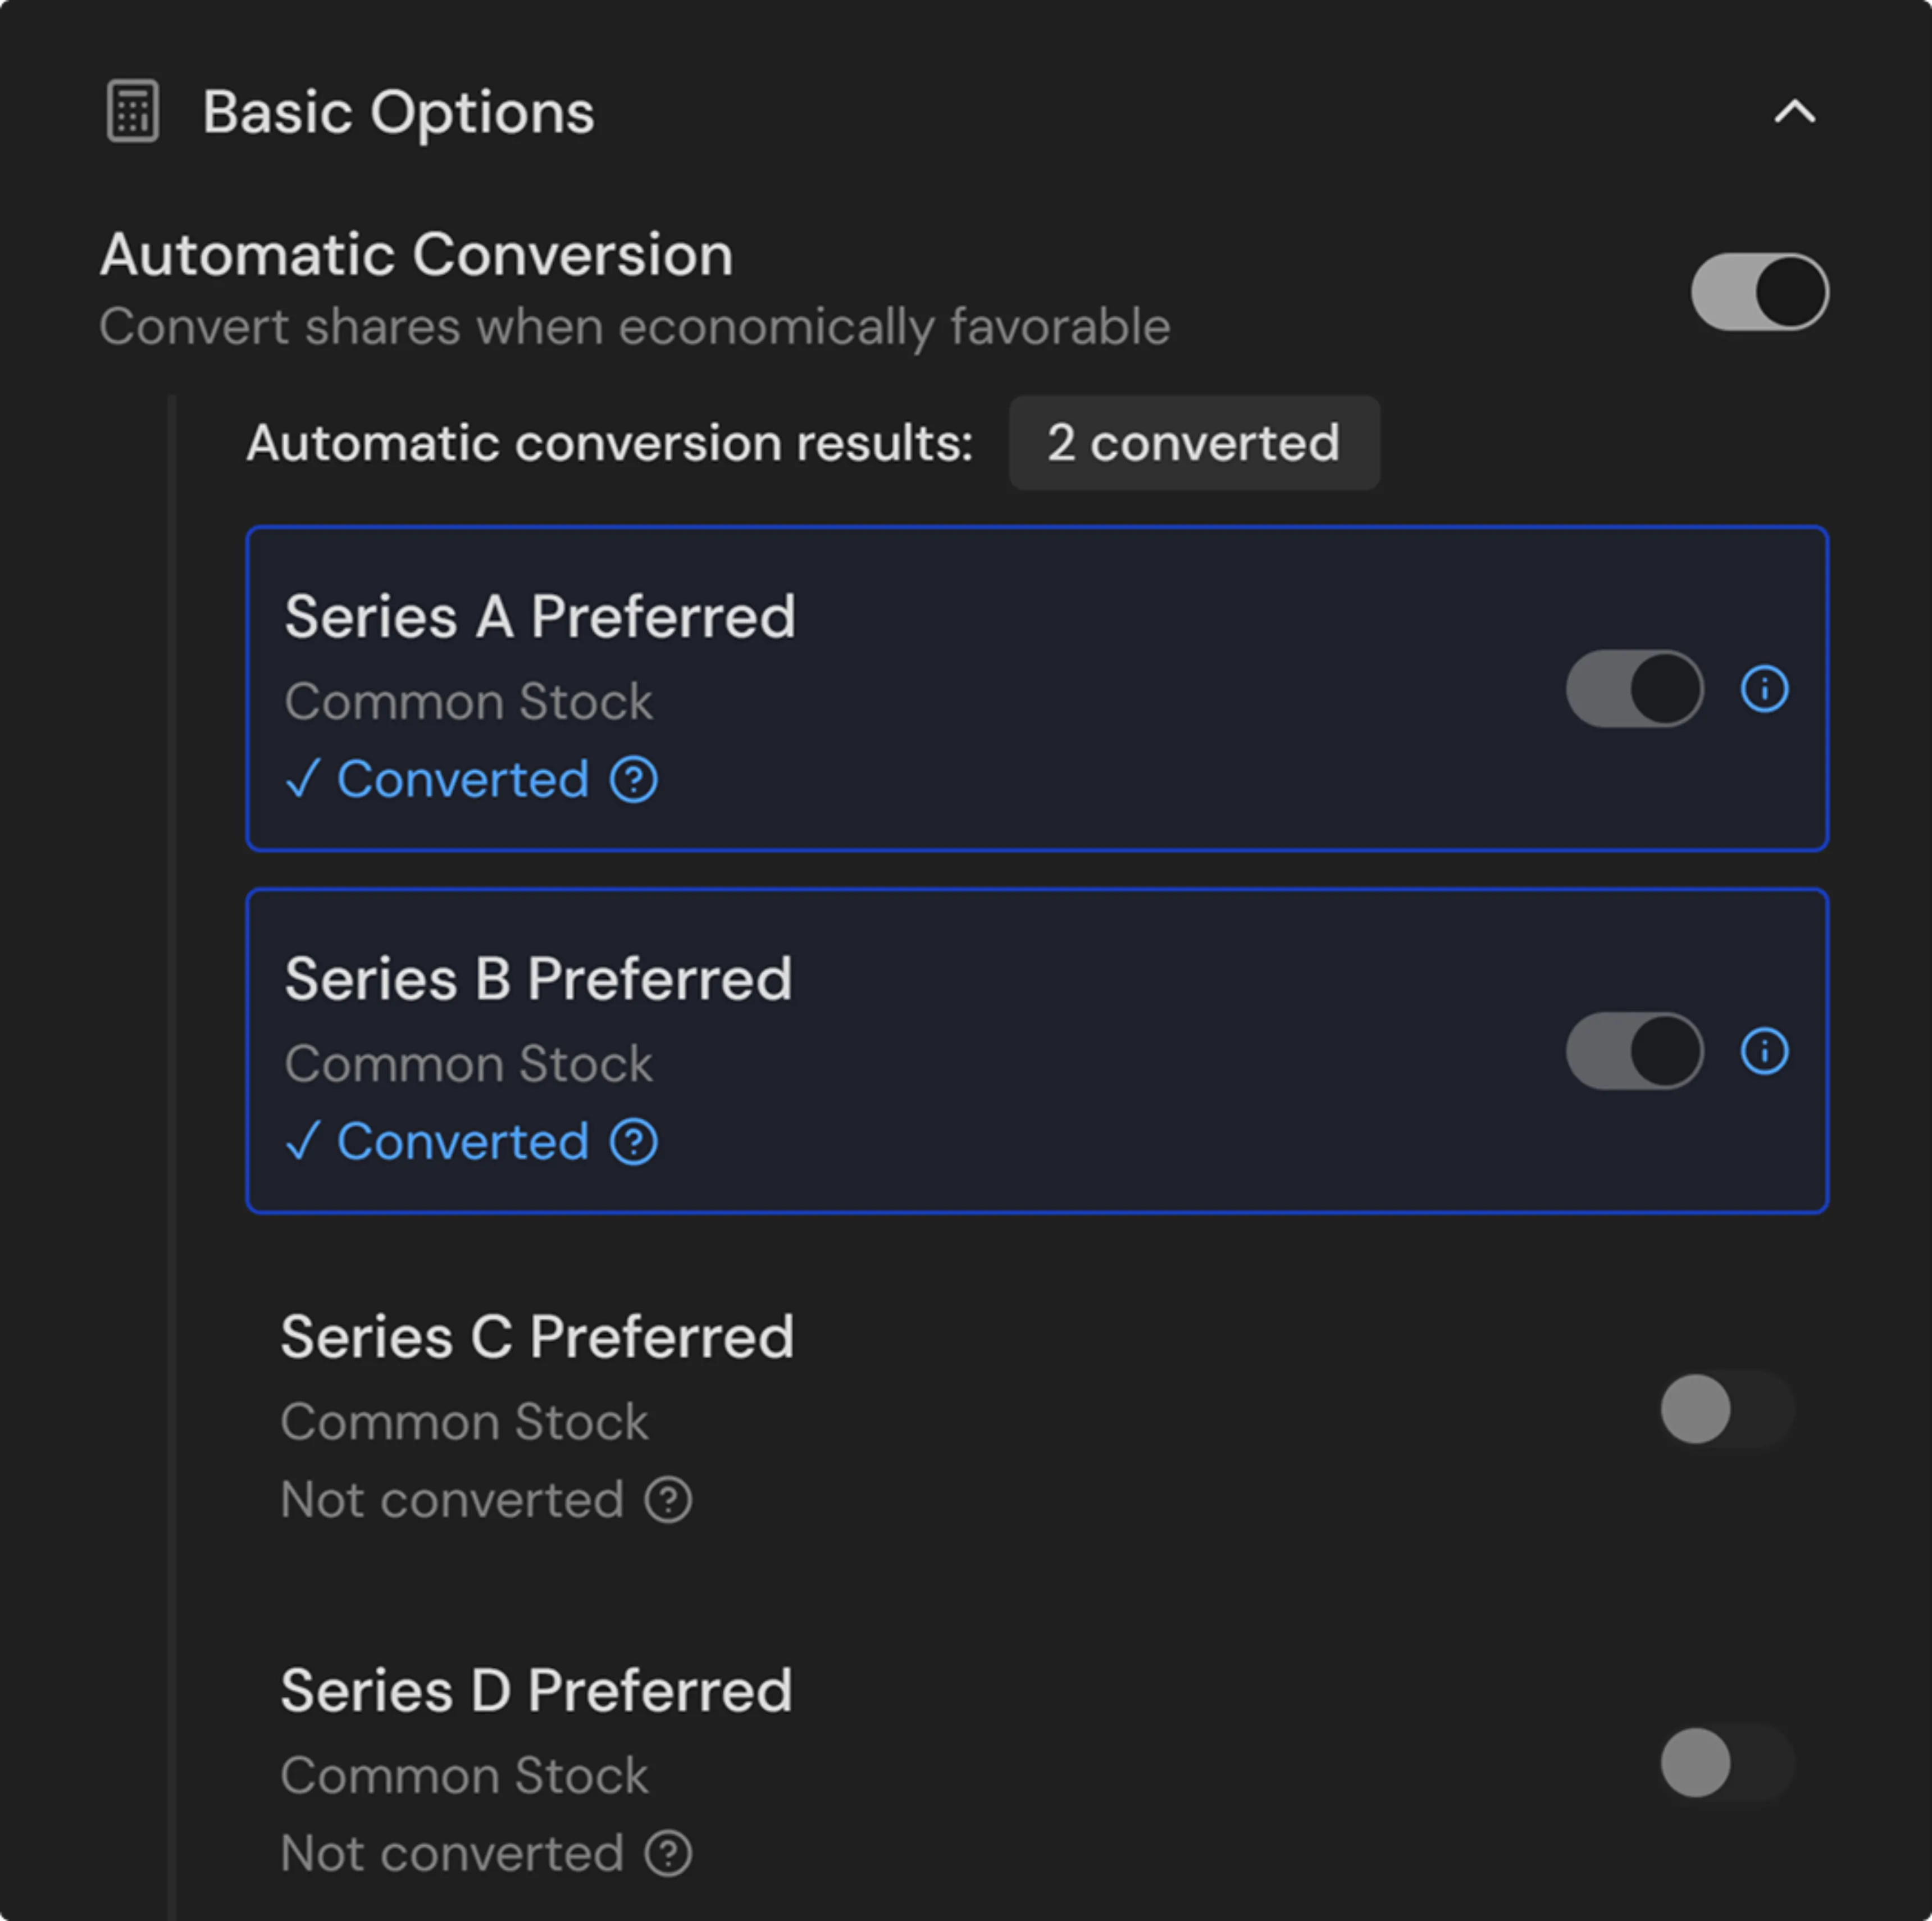
Task: Click the Series B Converted status text
Action: pos(462,1142)
